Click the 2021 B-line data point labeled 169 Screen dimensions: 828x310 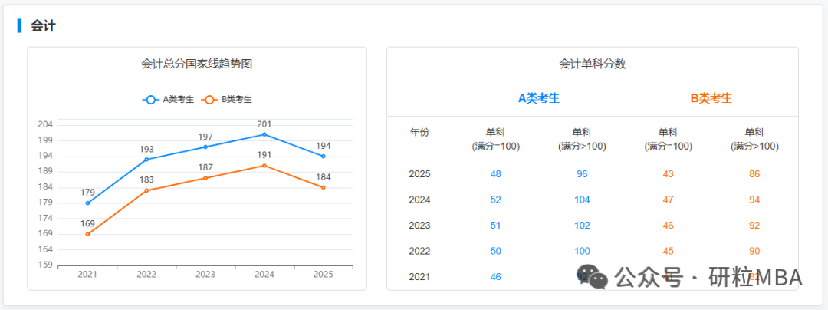(87, 234)
